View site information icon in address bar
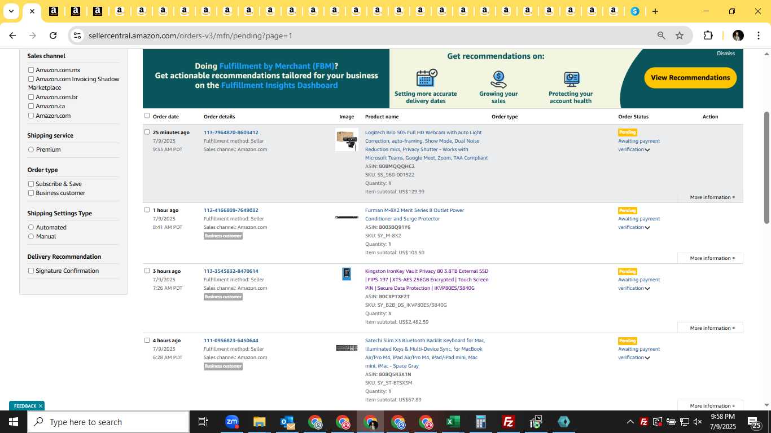The width and height of the screenshot is (771, 433). (77, 36)
